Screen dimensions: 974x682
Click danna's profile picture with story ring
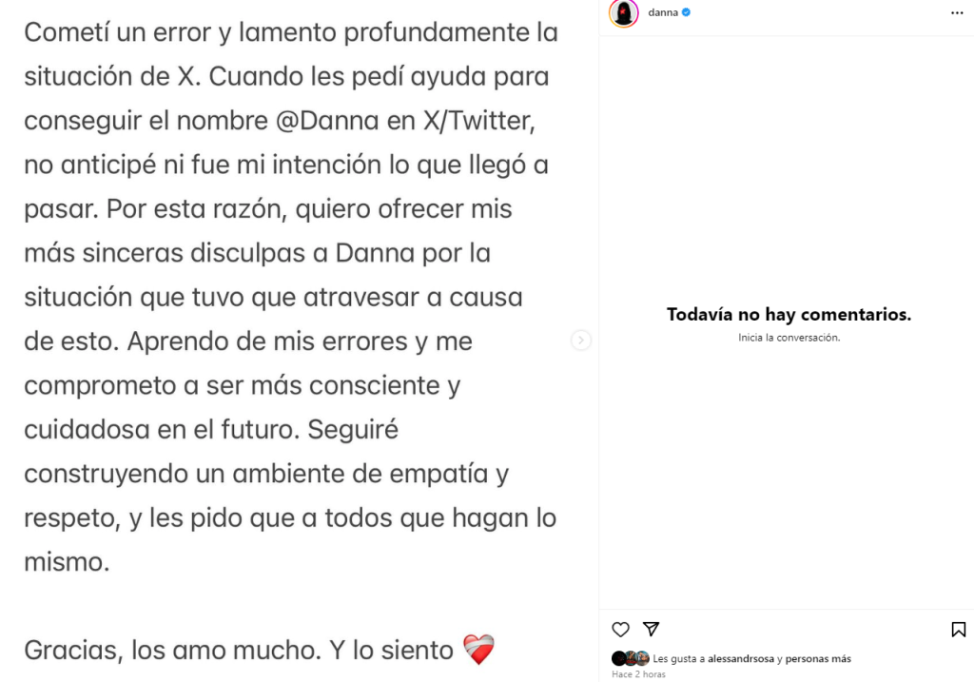[624, 13]
